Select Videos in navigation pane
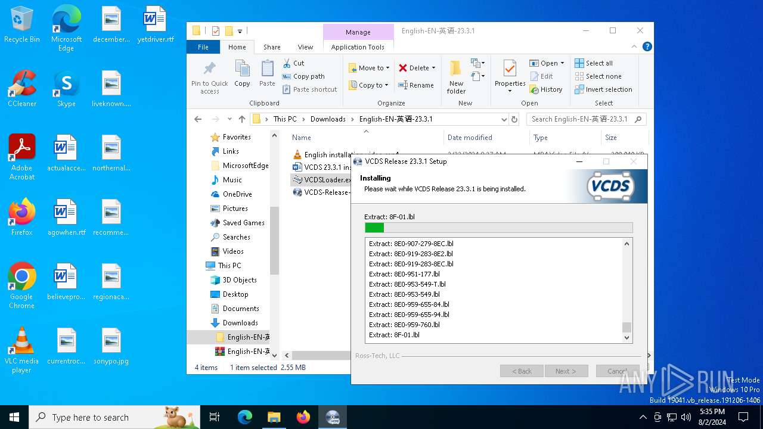The height and width of the screenshot is (429, 763). (x=233, y=251)
